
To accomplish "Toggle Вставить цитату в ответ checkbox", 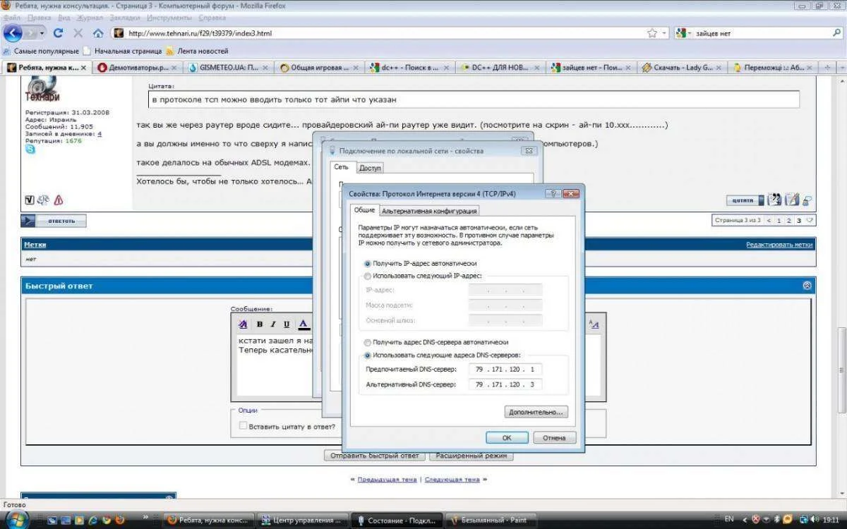I will click(x=244, y=426).
